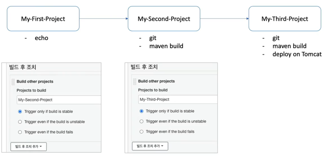Select 'Trigger only if build is stable' for My-Third-Project

(x=142, y=111)
